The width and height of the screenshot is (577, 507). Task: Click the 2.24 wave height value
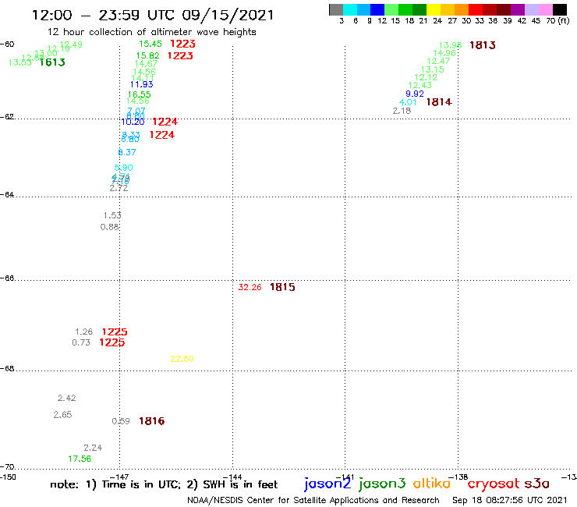pyautogui.click(x=93, y=448)
